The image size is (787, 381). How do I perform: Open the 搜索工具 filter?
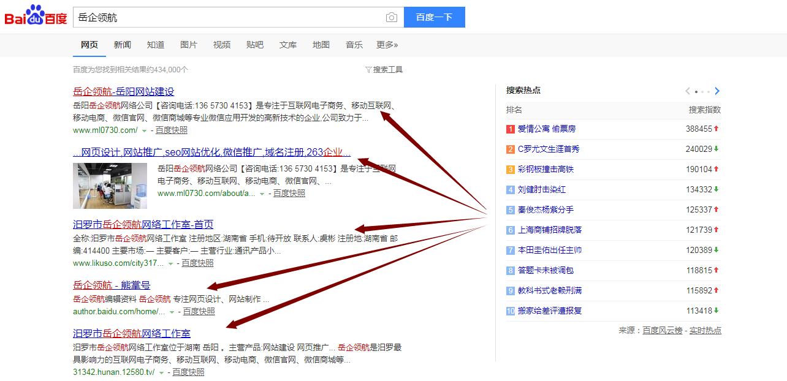[384, 70]
